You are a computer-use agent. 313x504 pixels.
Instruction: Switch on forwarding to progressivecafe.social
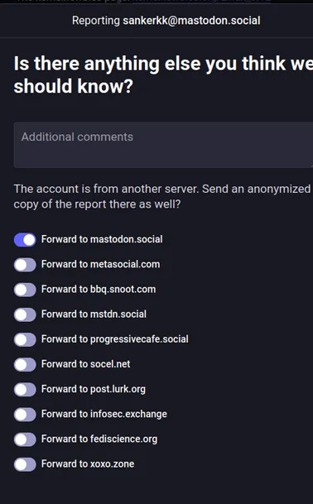click(25, 339)
